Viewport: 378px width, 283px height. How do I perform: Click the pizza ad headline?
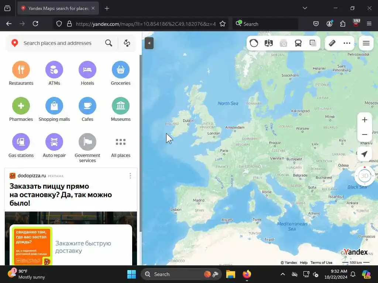coord(61,195)
